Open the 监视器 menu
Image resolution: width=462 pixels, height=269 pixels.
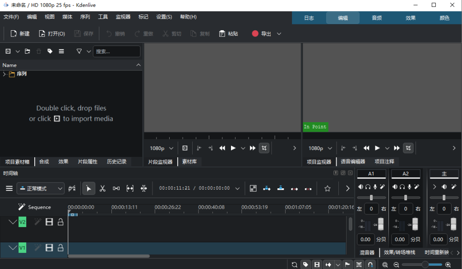pyautogui.click(x=123, y=17)
